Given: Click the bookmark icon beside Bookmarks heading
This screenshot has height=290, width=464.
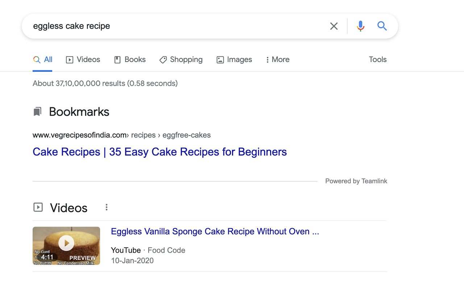Looking at the screenshot, I should click(37, 112).
